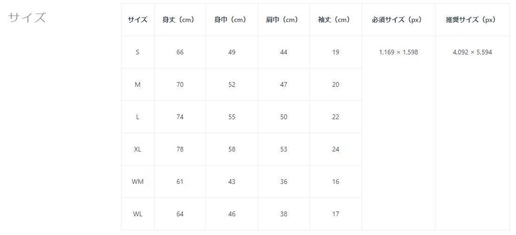516x235 pixels.
Task: Select the 肩巾（cm） column header
Action: tap(283, 20)
